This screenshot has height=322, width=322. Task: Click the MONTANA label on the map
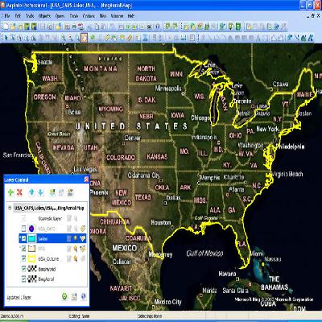[x=101, y=68]
